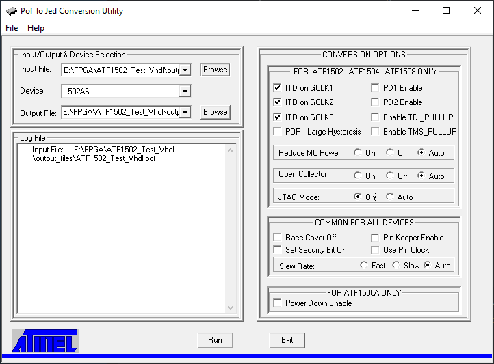Click the chip icon in the title bar

coord(12,11)
